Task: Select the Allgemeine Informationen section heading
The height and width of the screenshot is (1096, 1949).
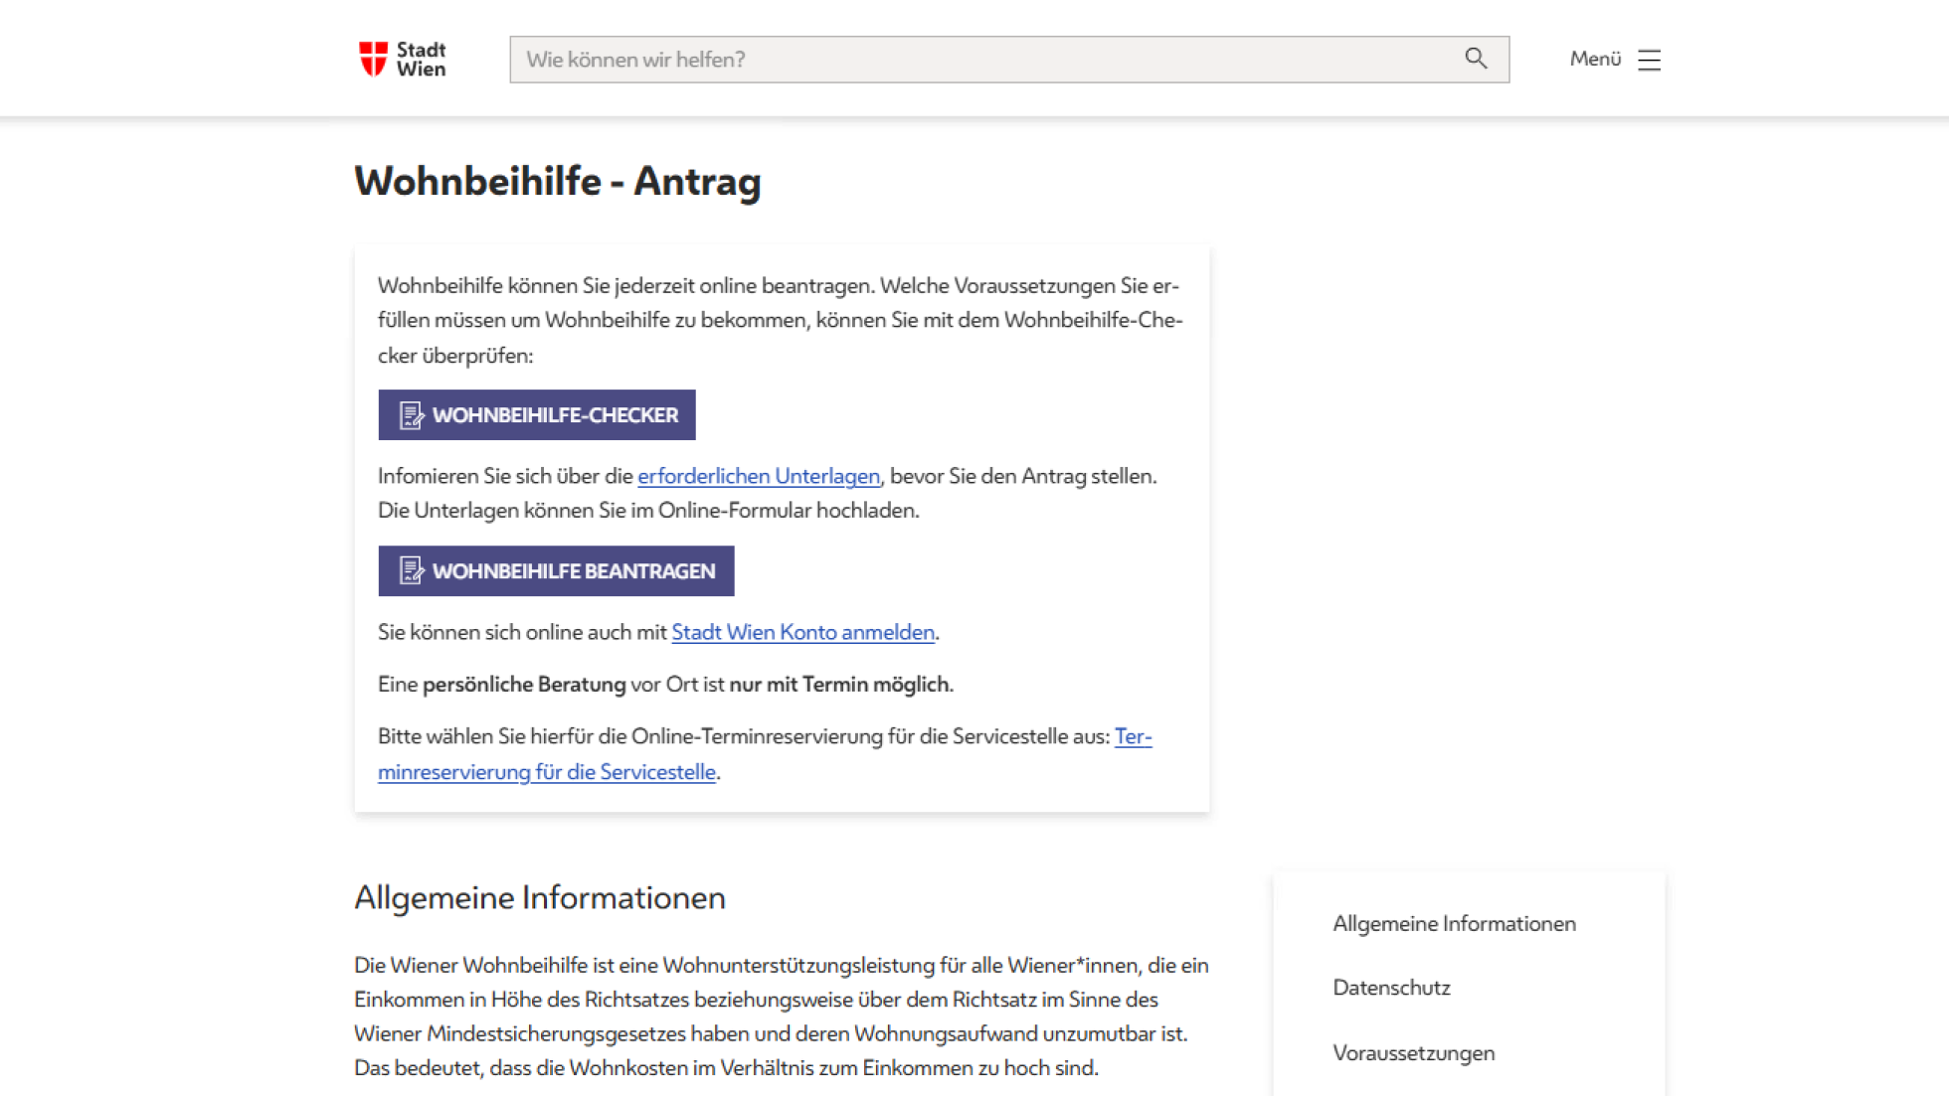Action: click(540, 897)
